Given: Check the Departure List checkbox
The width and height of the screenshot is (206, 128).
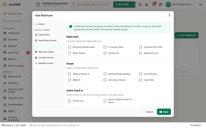Looking at the screenshot, I should (140, 53).
